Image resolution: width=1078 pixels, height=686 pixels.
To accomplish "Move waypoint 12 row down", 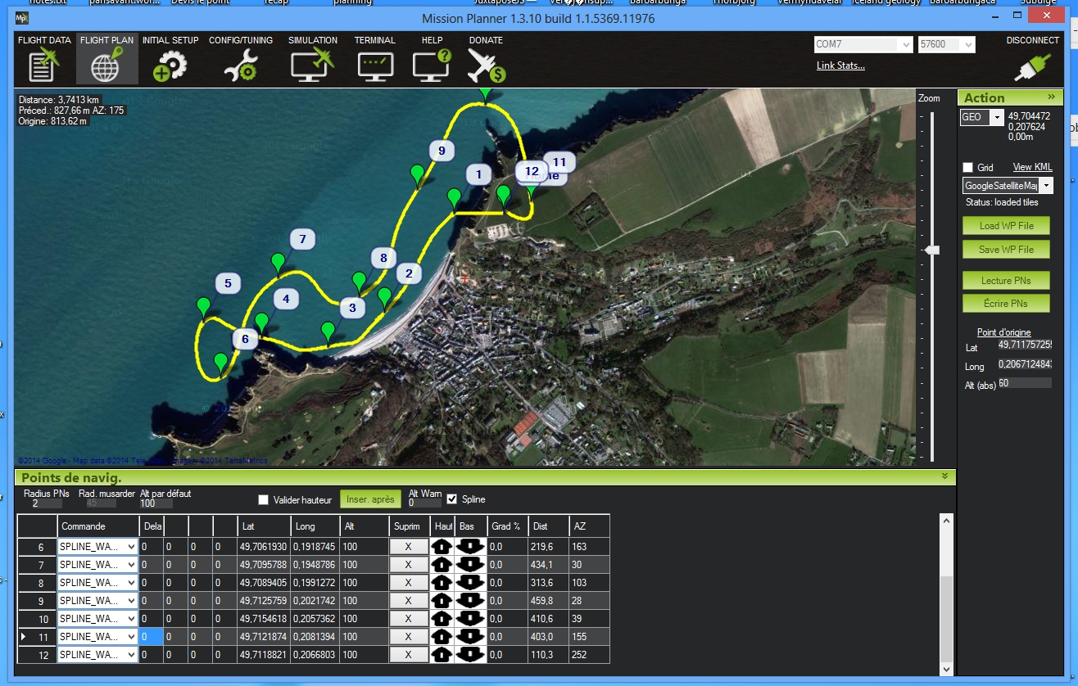I will (469, 655).
